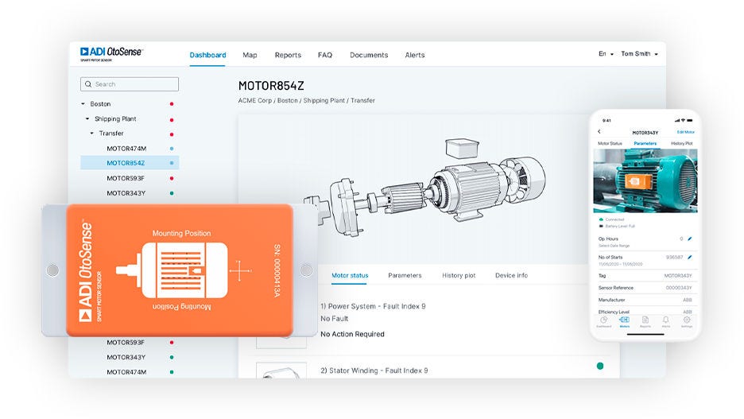
Task: Collapse the Boston tree node arrow
Action: [83, 104]
